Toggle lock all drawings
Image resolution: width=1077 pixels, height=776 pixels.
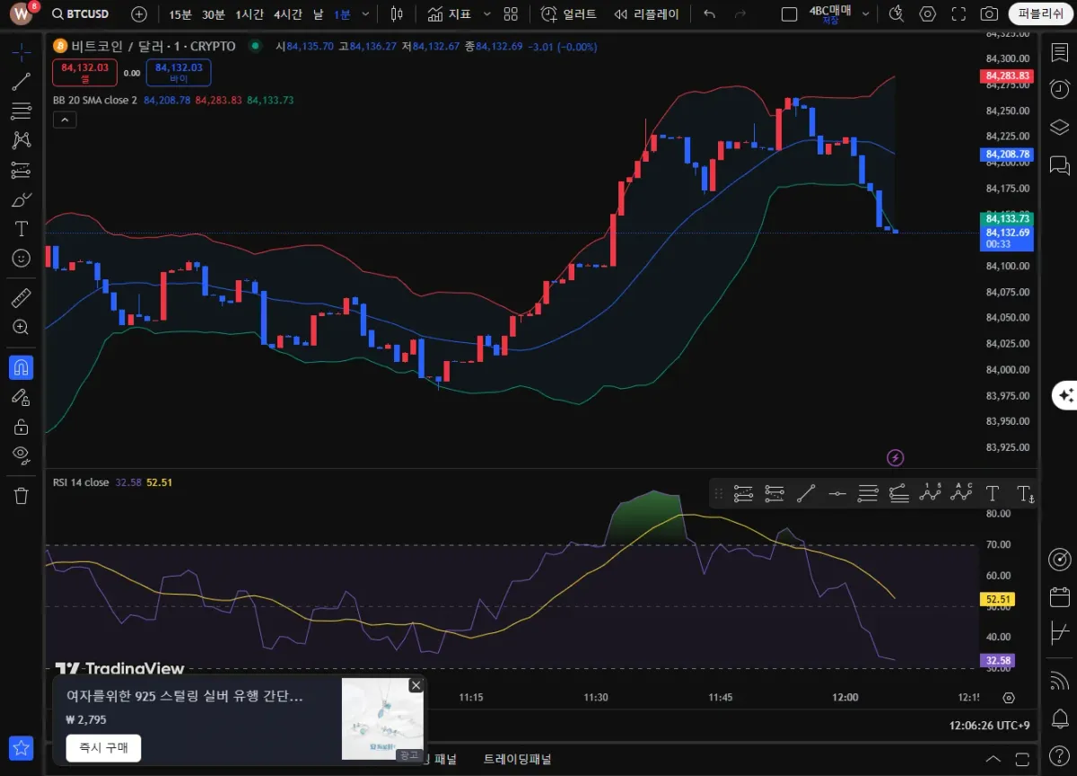[22, 426]
